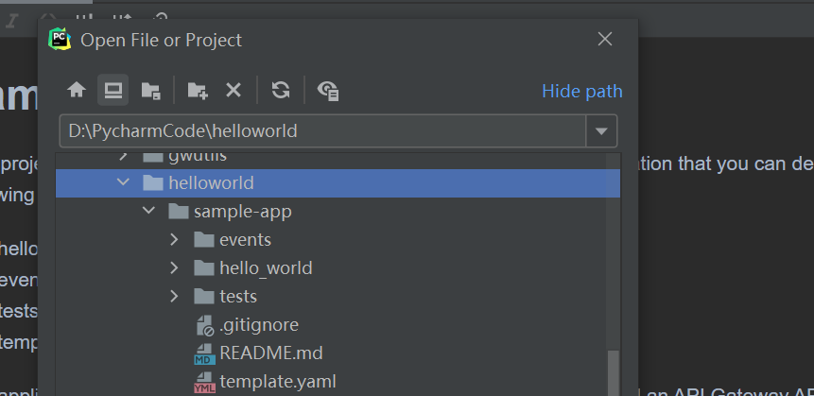Jump to Project directory icon
The width and height of the screenshot is (814, 396).
150,91
